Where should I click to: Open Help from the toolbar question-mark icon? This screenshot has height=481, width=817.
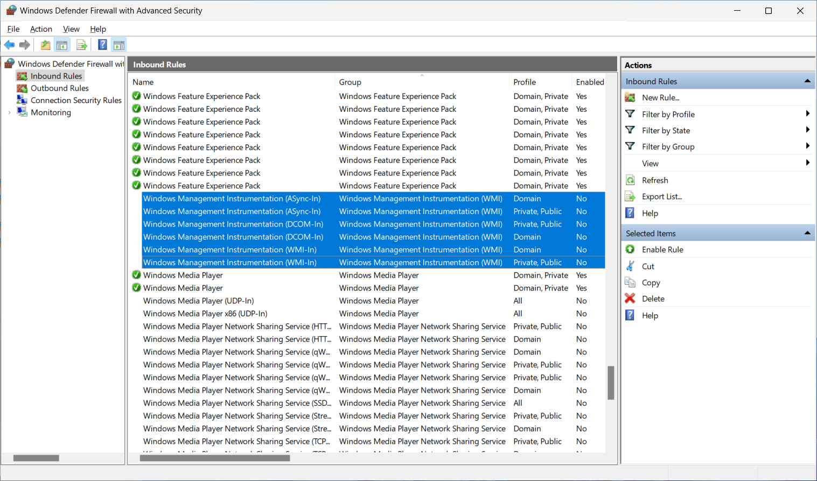click(x=102, y=45)
